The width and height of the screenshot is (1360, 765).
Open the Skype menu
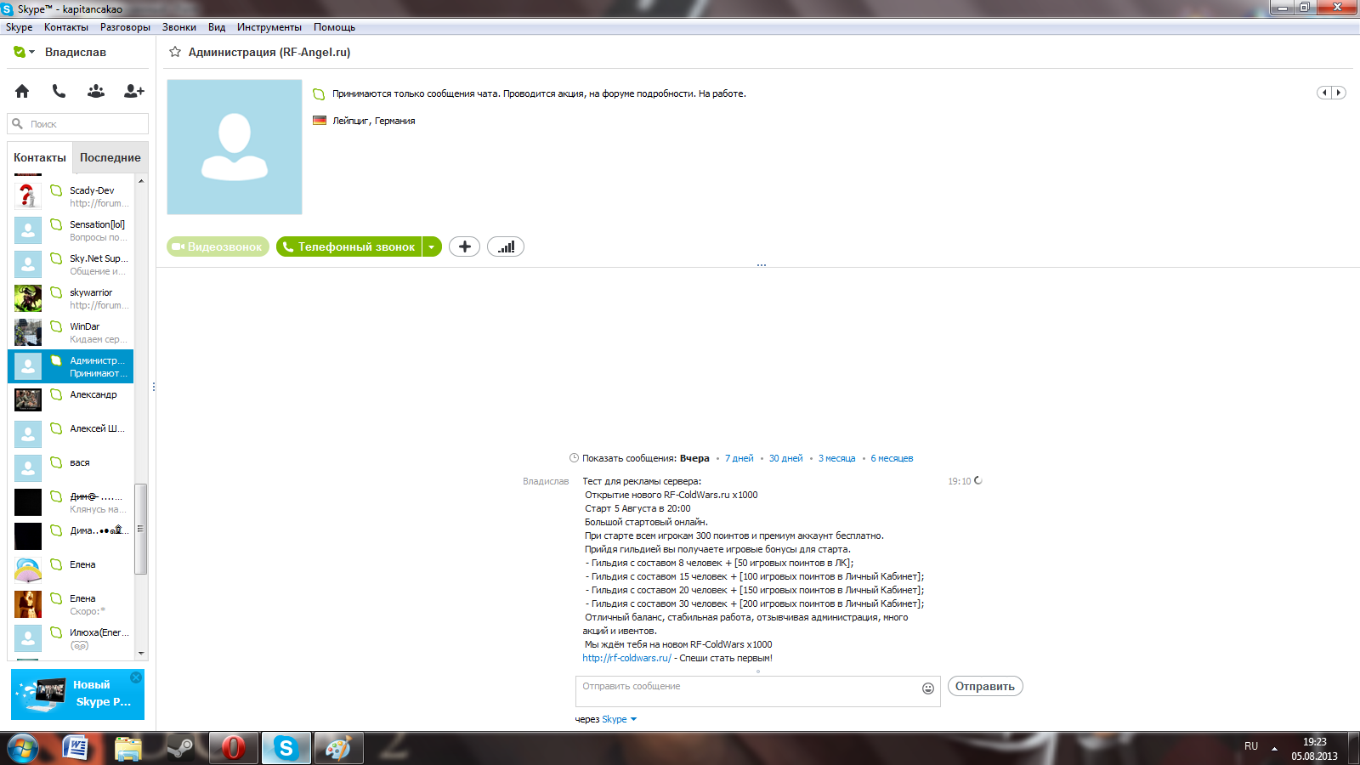coord(19,27)
